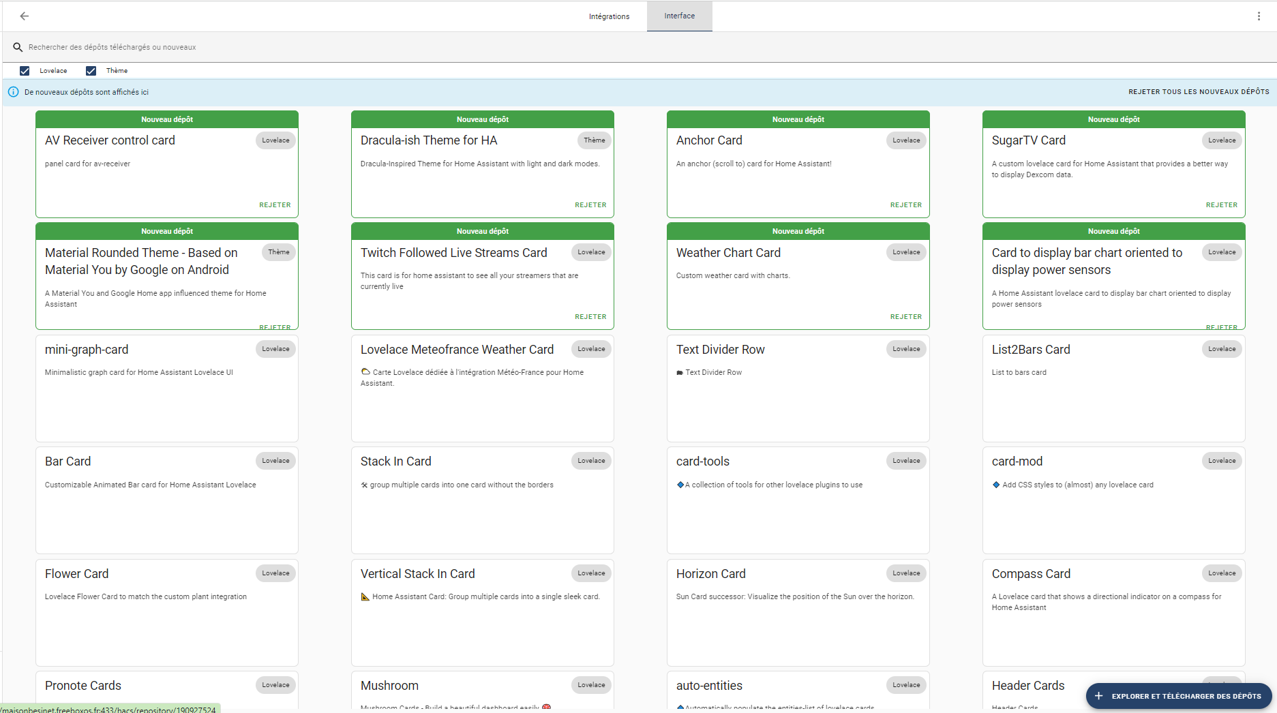Reject the AV Receiver control card
Image resolution: width=1277 pixels, height=713 pixels.
click(275, 204)
